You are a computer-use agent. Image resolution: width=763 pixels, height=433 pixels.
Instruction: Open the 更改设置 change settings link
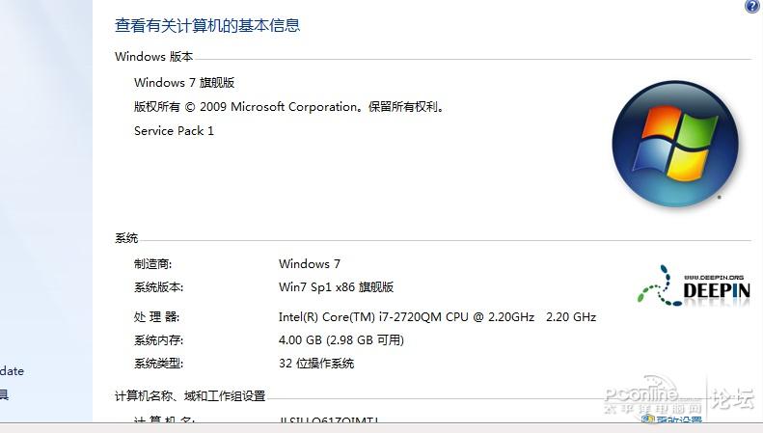point(678,419)
